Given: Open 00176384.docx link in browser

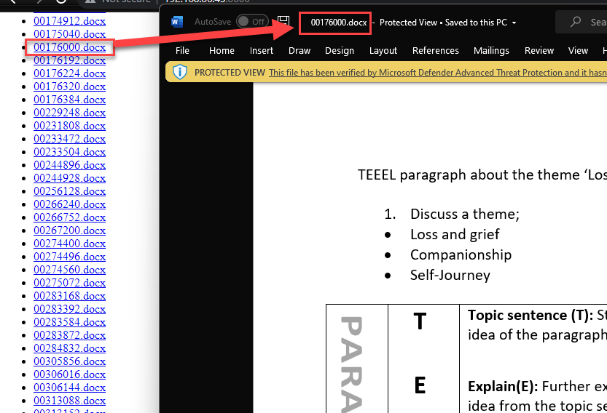Looking at the screenshot, I should point(70,100).
